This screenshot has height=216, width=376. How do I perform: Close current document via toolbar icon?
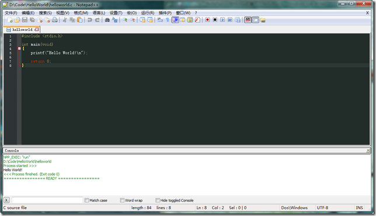40,20
